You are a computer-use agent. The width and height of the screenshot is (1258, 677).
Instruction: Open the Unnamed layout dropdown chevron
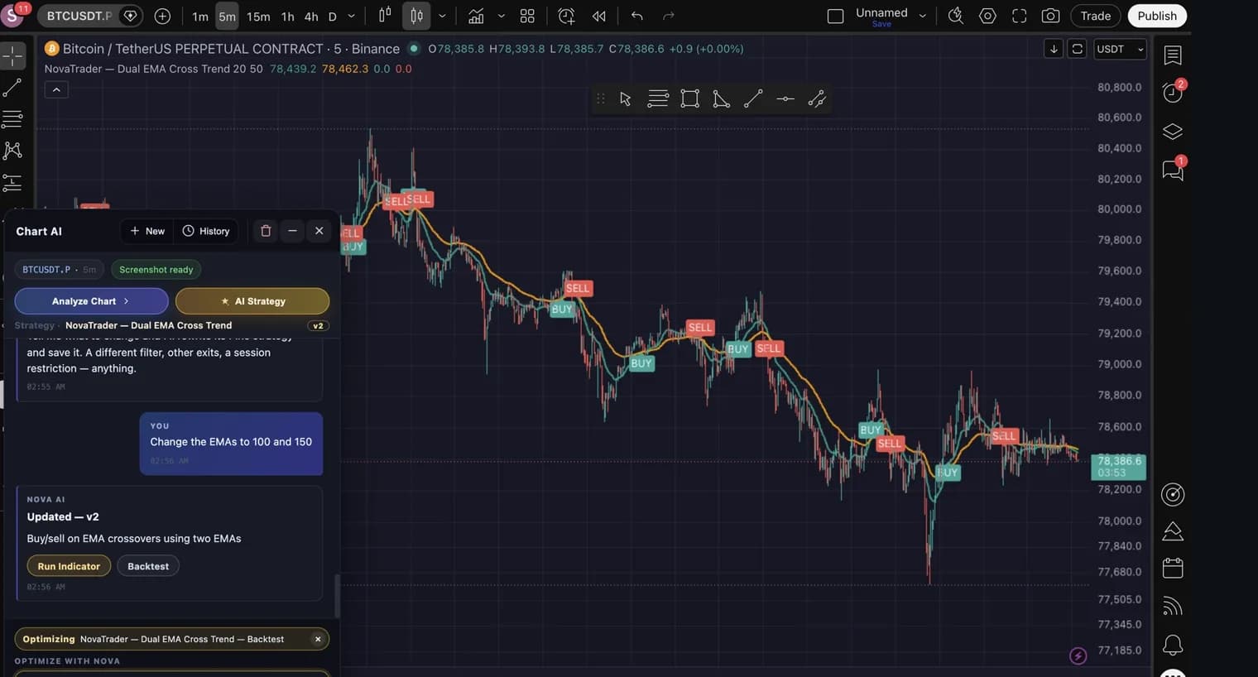(923, 16)
